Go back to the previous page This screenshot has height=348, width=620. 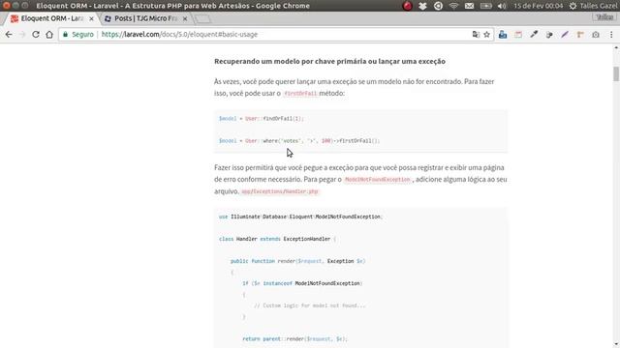click(9, 35)
